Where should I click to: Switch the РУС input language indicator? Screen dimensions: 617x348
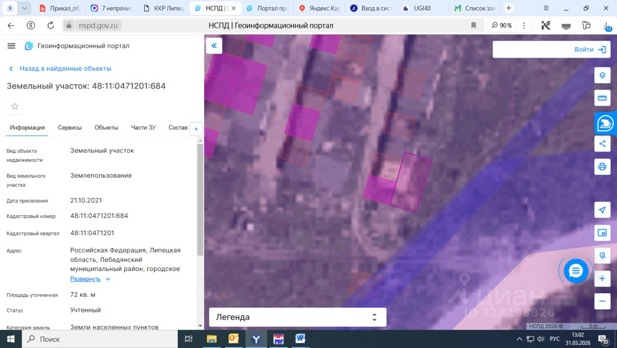[x=555, y=339]
